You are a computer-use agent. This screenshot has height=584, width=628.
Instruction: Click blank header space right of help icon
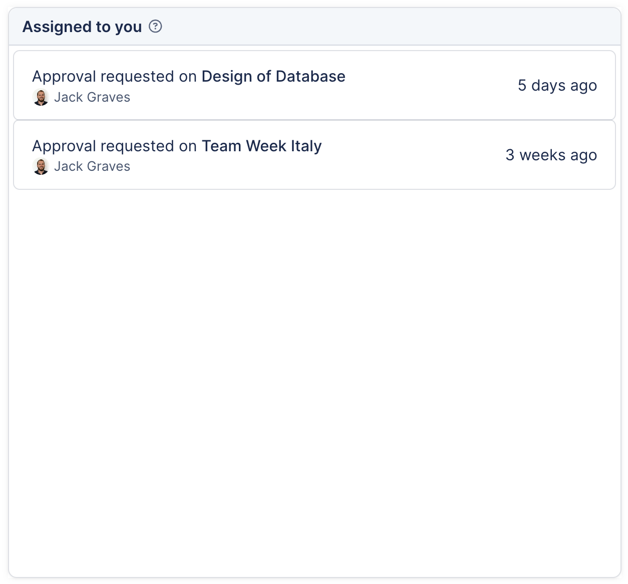pos(391,27)
